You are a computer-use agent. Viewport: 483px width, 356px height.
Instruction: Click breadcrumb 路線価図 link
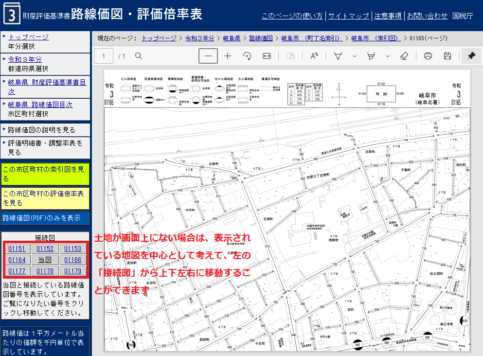click(261, 38)
